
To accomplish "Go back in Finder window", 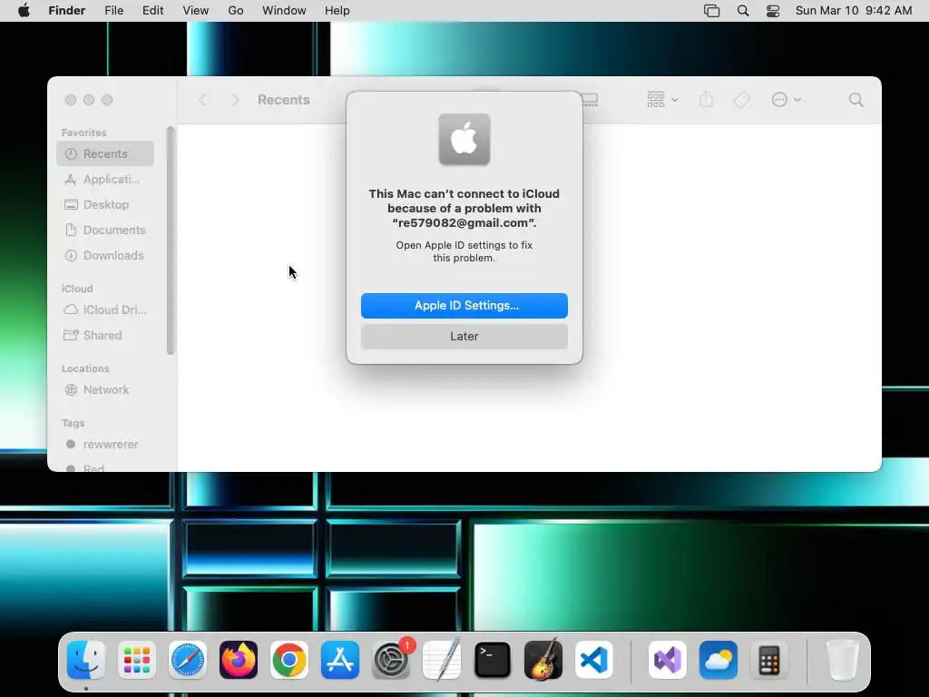I will pos(202,100).
